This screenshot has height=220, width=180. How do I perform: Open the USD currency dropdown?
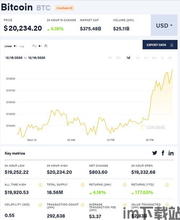click(x=164, y=25)
